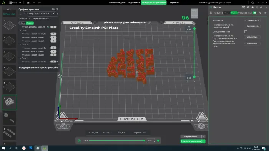Switch to the Подготовка tab
Viewport: 269px width, 151px height.
pos(133,3)
